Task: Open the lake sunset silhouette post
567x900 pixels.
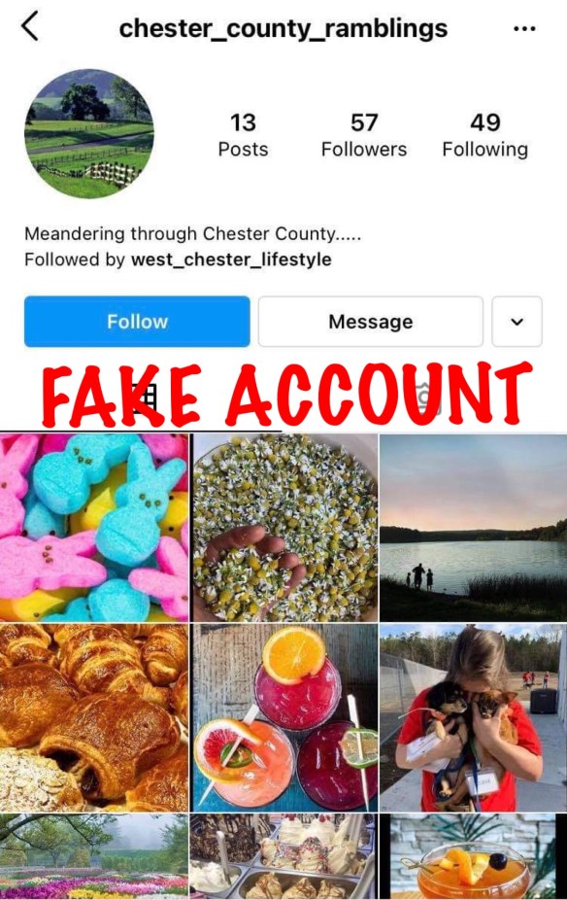Action: point(474,528)
